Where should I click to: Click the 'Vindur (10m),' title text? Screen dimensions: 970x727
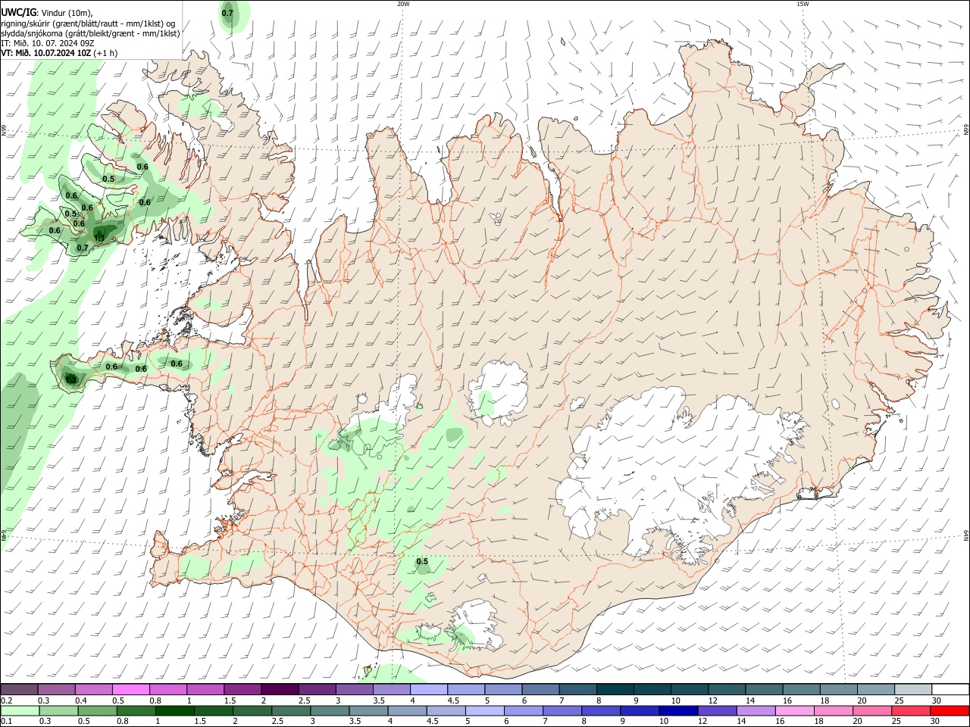(67, 13)
